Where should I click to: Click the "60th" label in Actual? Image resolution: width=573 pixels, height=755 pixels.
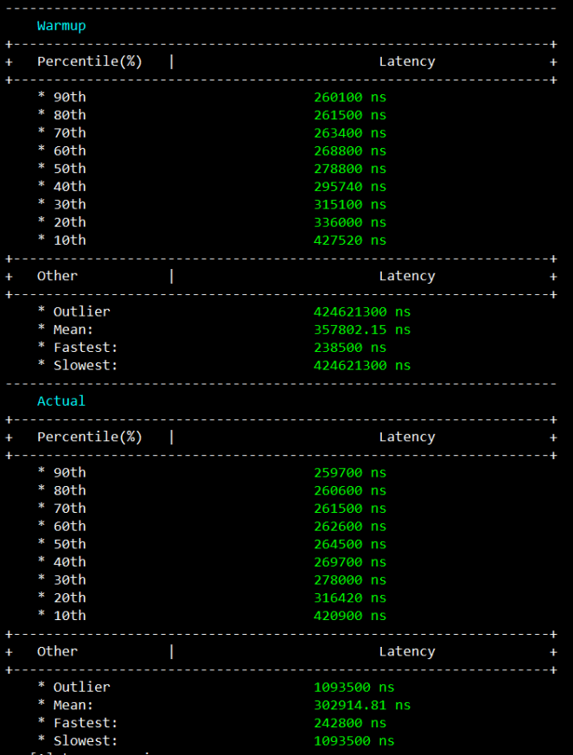pyautogui.click(x=70, y=526)
